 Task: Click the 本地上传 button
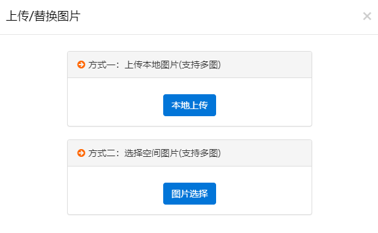point(190,105)
